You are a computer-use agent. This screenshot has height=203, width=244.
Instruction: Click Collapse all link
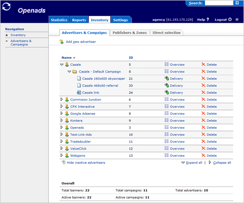pos(222,163)
